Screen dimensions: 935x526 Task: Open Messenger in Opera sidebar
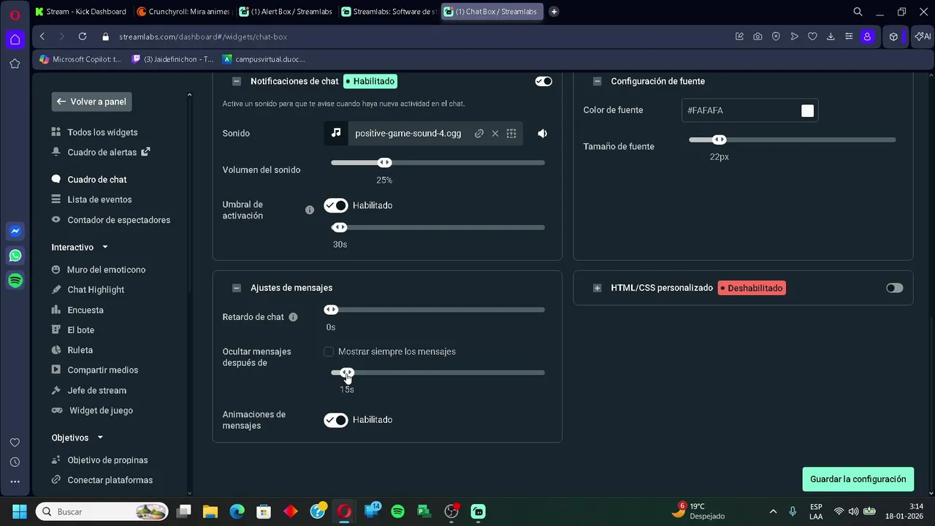click(x=15, y=231)
